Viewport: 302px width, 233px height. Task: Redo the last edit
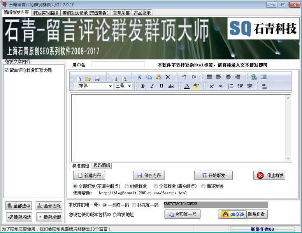tap(194, 77)
